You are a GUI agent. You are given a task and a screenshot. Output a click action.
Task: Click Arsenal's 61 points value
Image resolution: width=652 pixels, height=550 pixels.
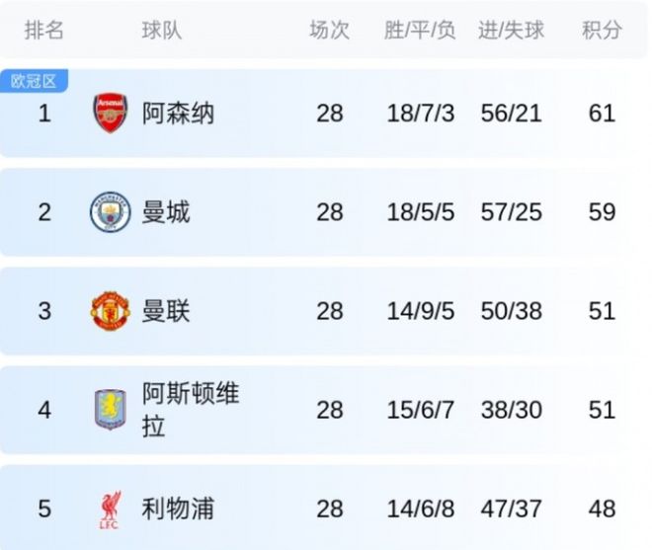point(602,114)
